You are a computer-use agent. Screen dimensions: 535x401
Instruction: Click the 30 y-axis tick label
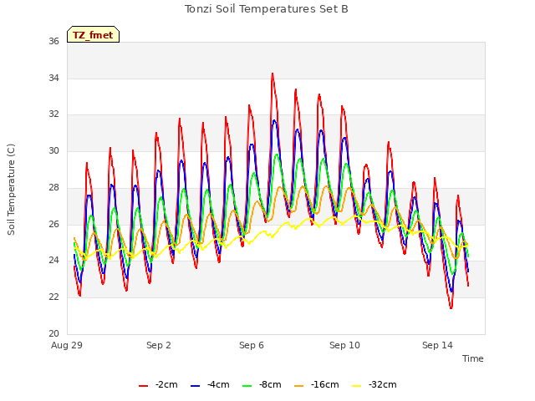click(53, 150)
